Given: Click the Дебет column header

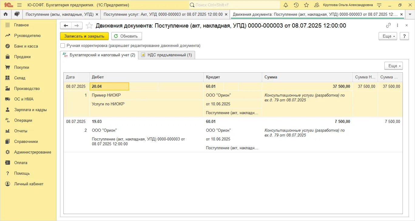Looking at the screenshot, I should click(146, 77).
